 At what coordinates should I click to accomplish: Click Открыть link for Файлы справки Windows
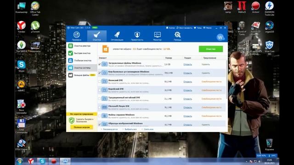coord(187,116)
